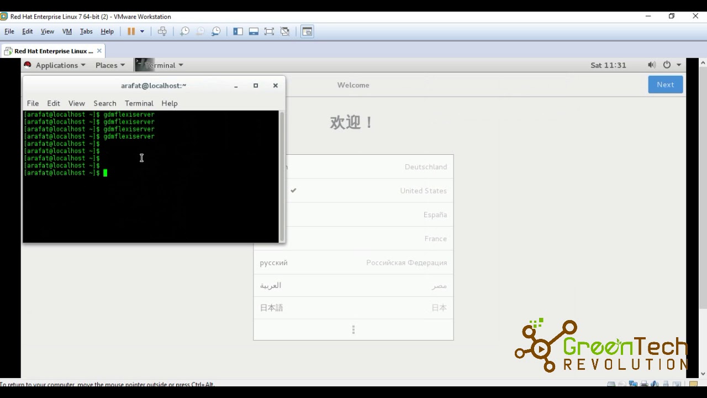Select the Arabic language row
707x398 pixels.
(x=353, y=285)
